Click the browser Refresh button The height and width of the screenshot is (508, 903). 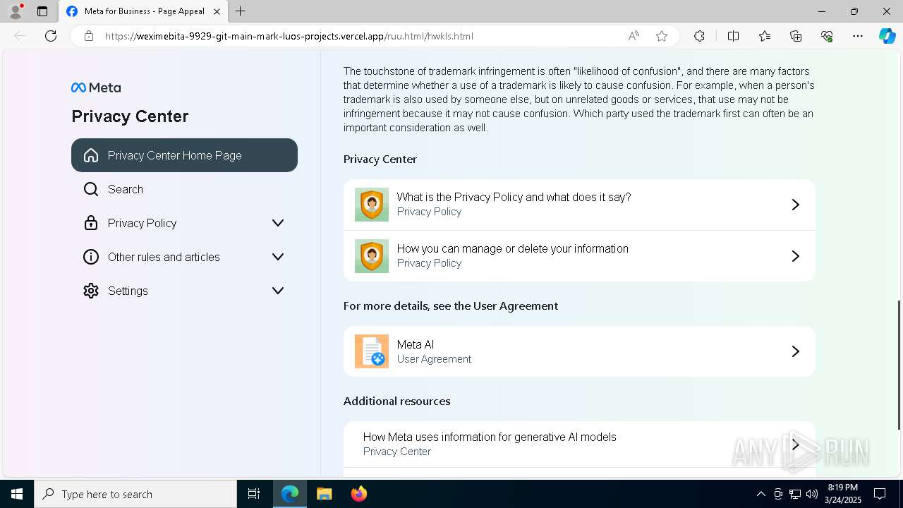[51, 36]
